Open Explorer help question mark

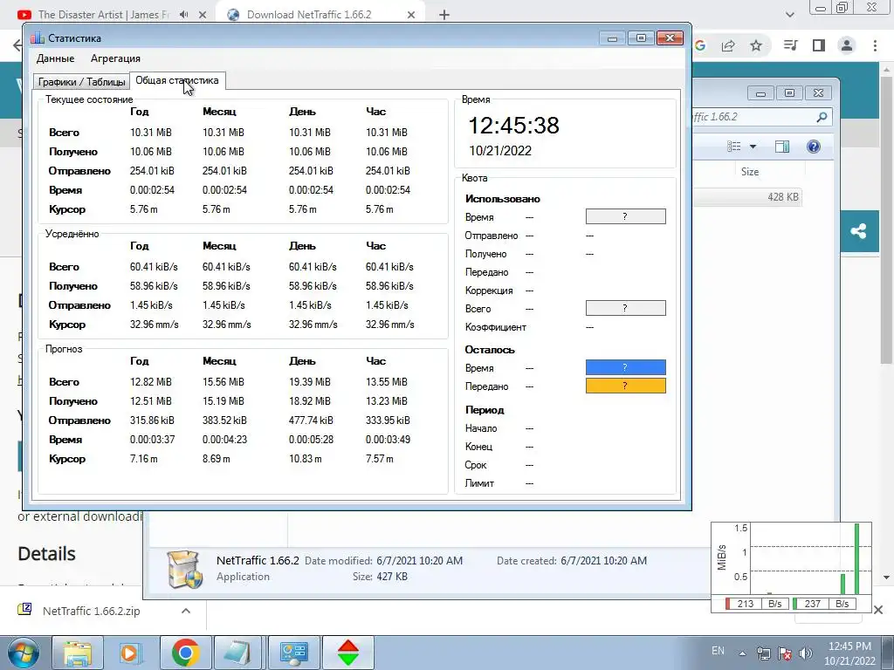[x=814, y=147]
